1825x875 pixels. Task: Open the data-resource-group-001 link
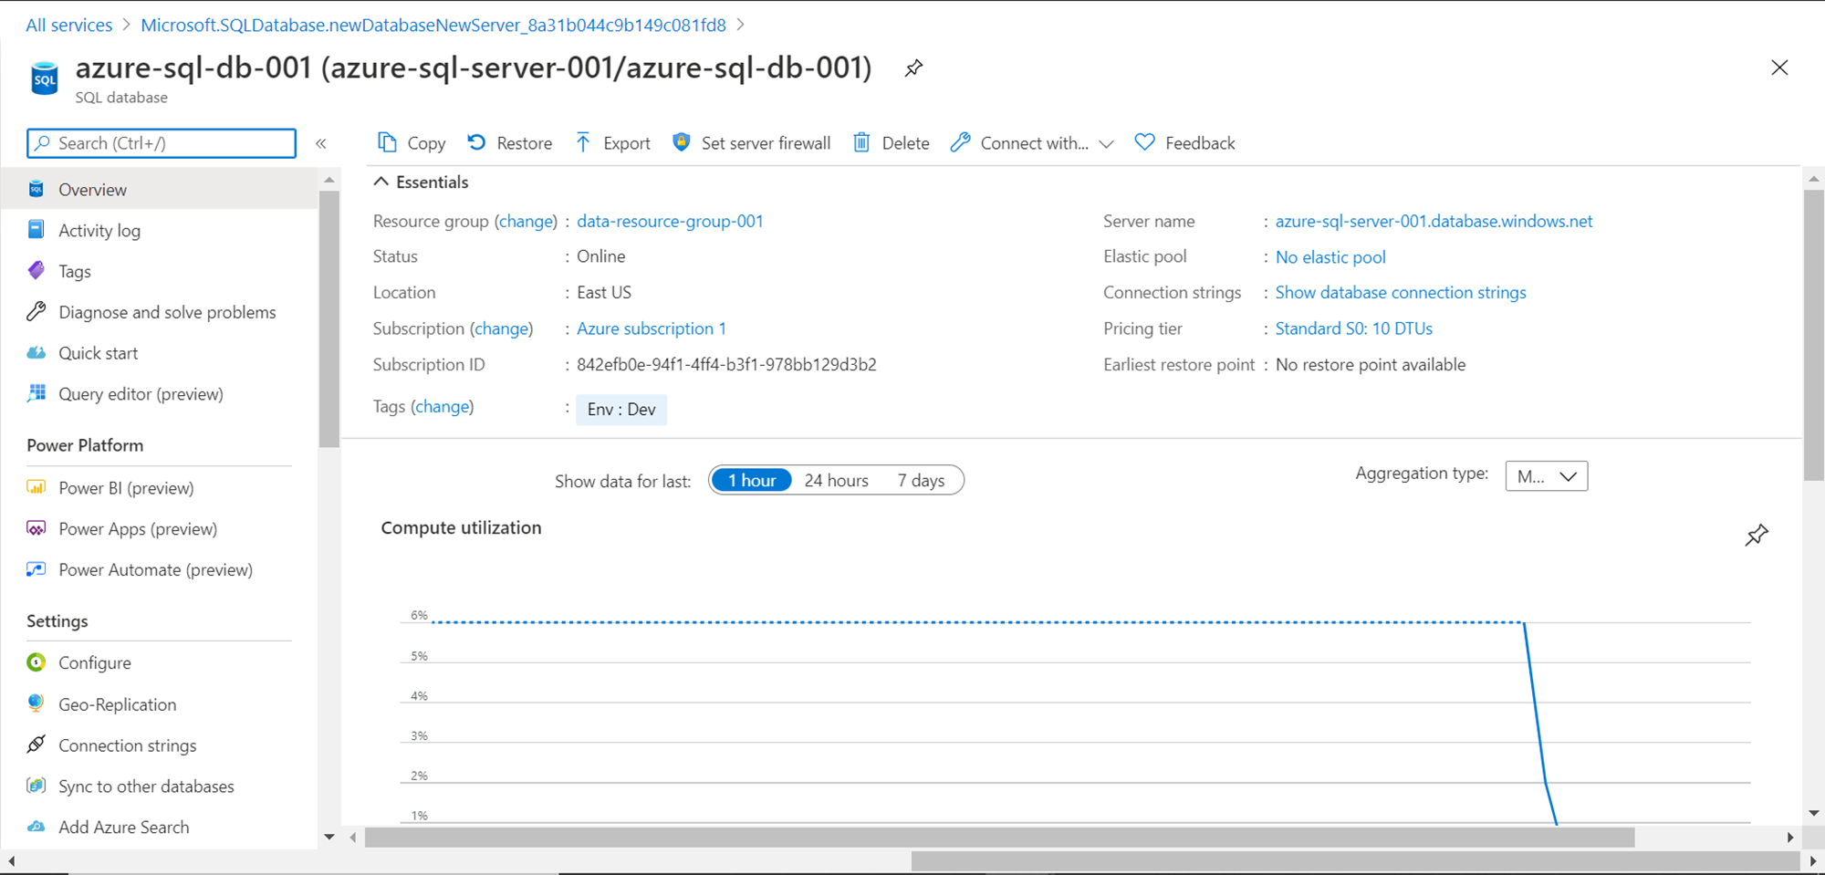670,221
